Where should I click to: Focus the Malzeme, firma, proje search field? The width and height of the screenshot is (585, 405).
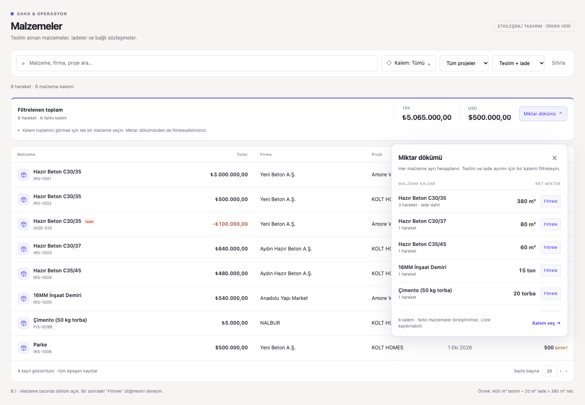[197, 63]
